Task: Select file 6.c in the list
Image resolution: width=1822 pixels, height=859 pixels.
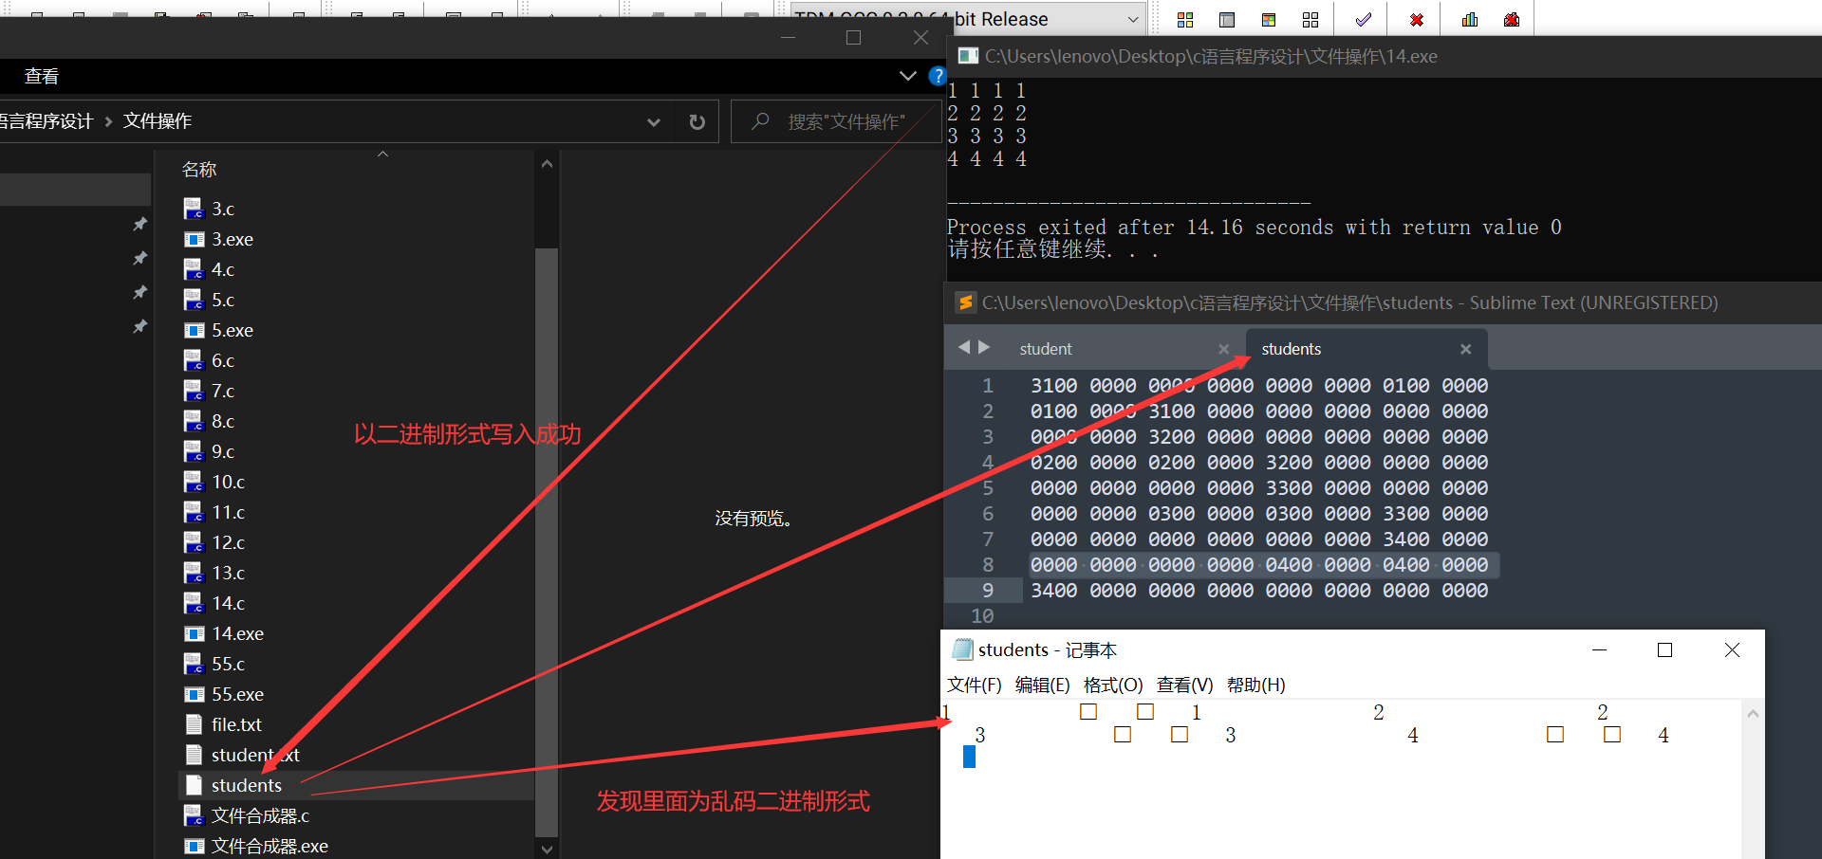Action: point(223,360)
